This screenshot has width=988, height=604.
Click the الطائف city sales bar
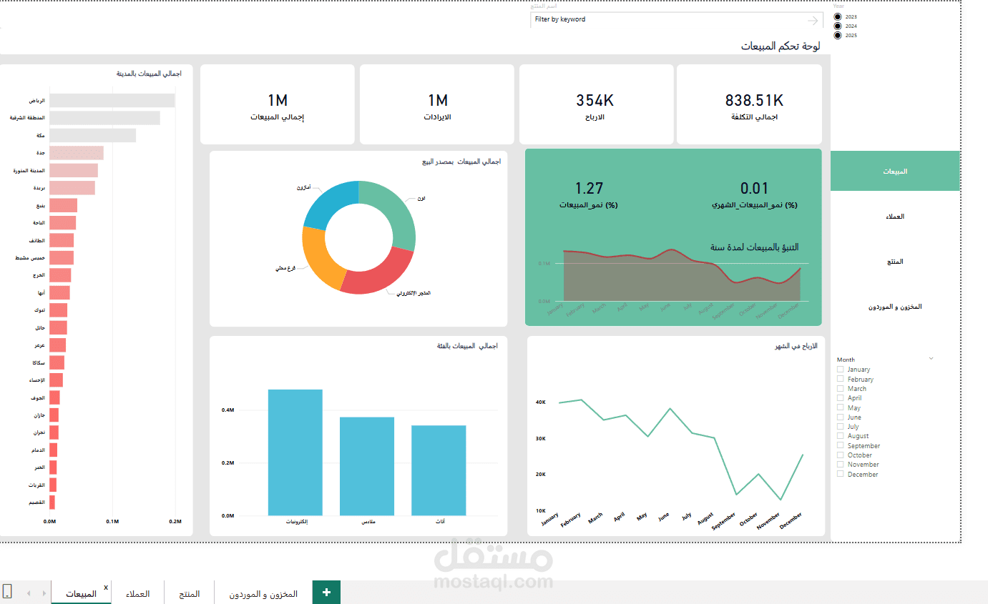tap(62, 240)
